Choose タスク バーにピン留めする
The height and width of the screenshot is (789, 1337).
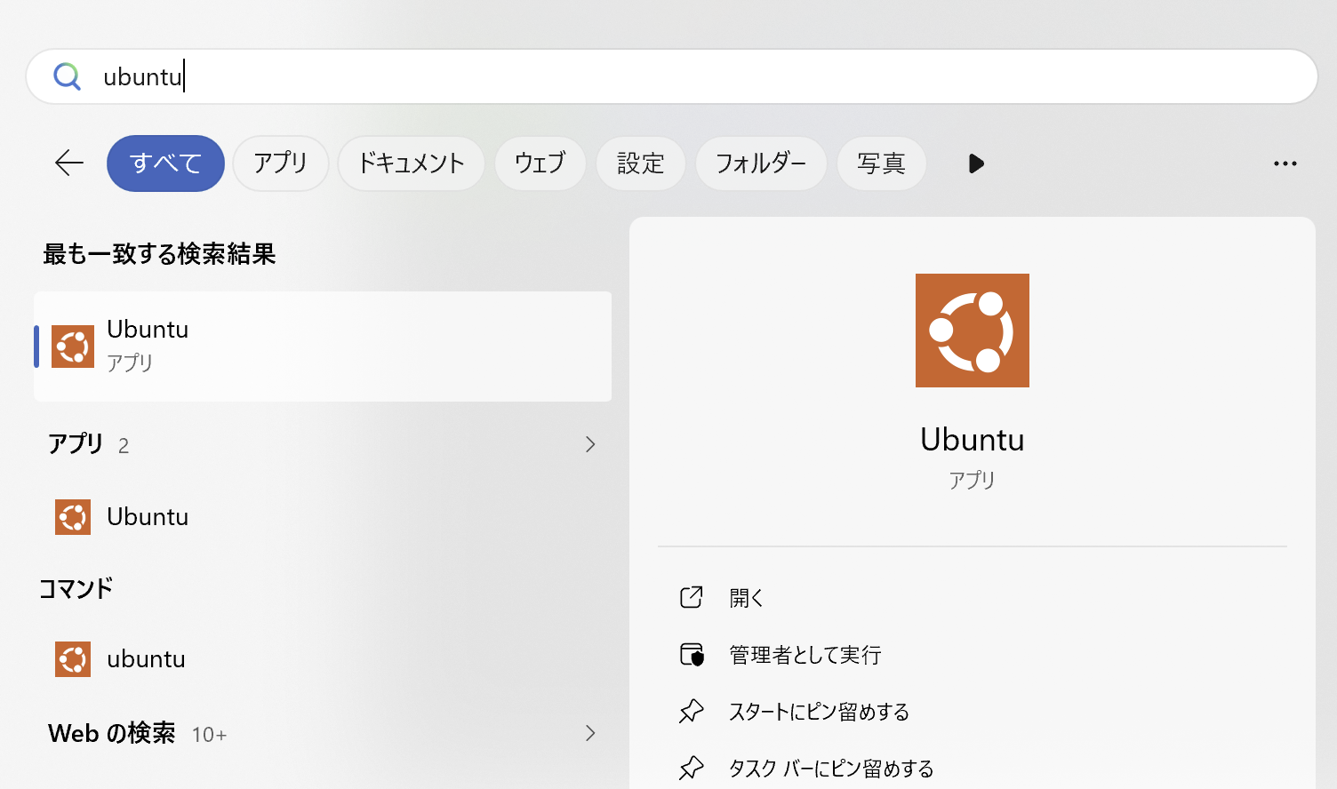click(831, 769)
